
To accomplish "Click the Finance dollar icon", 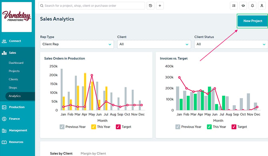I will click(x=4, y=119).
